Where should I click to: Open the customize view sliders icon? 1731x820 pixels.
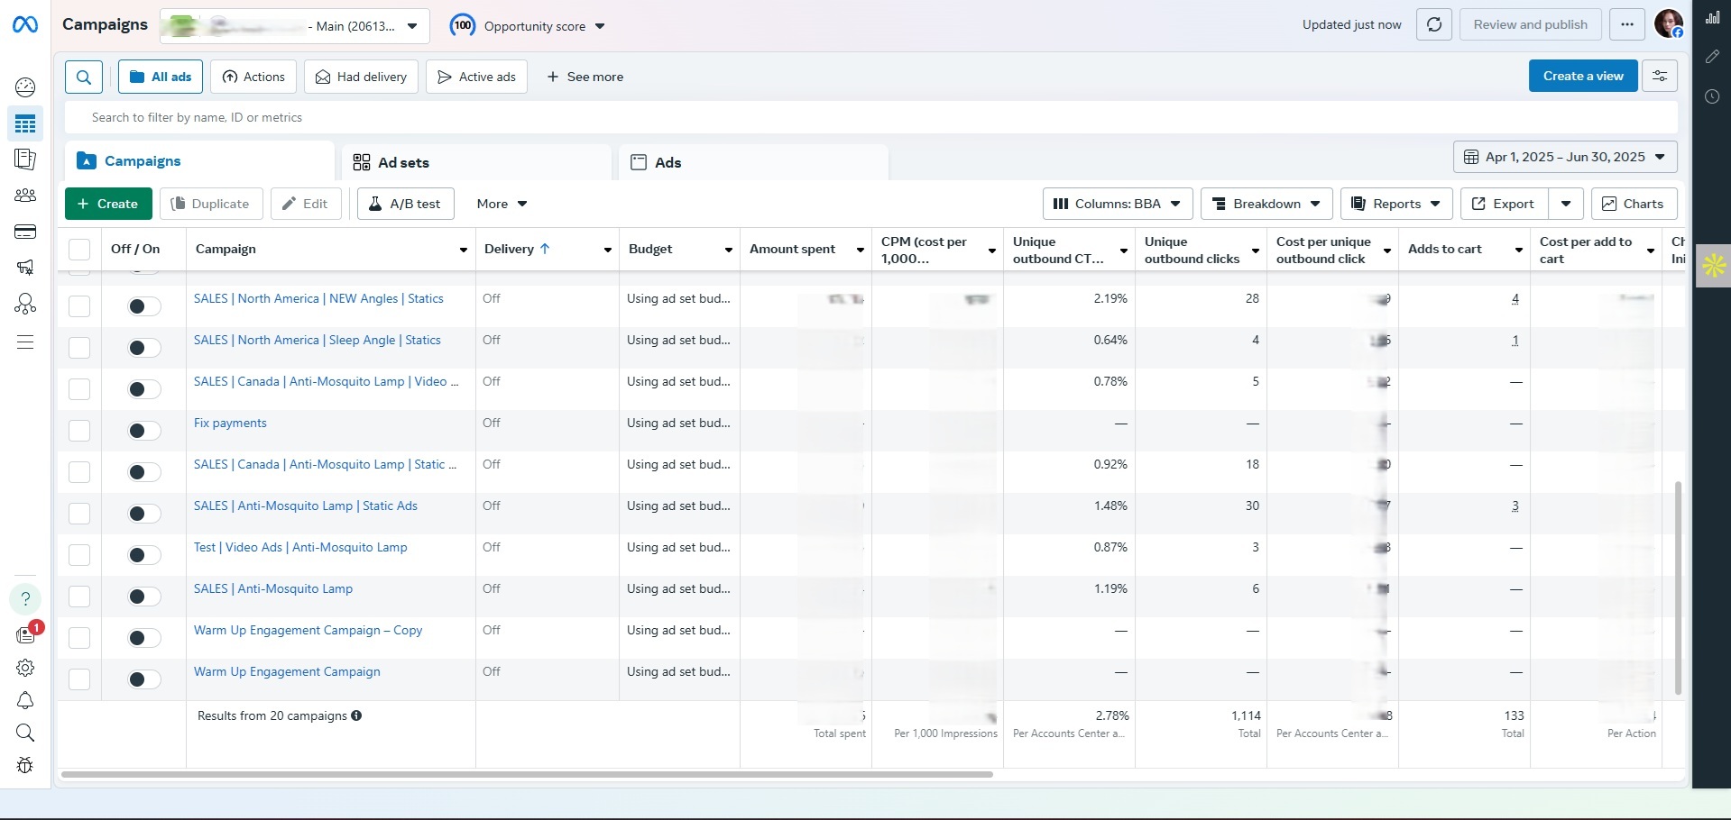pyautogui.click(x=1659, y=77)
